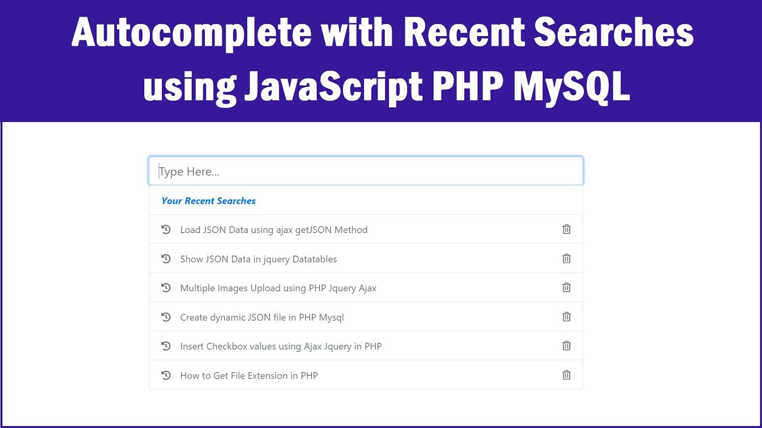Delete "Show JSON Data in jquery Datatables" search
Image resolution: width=762 pixels, height=428 pixels.
(x=566, y=259)
